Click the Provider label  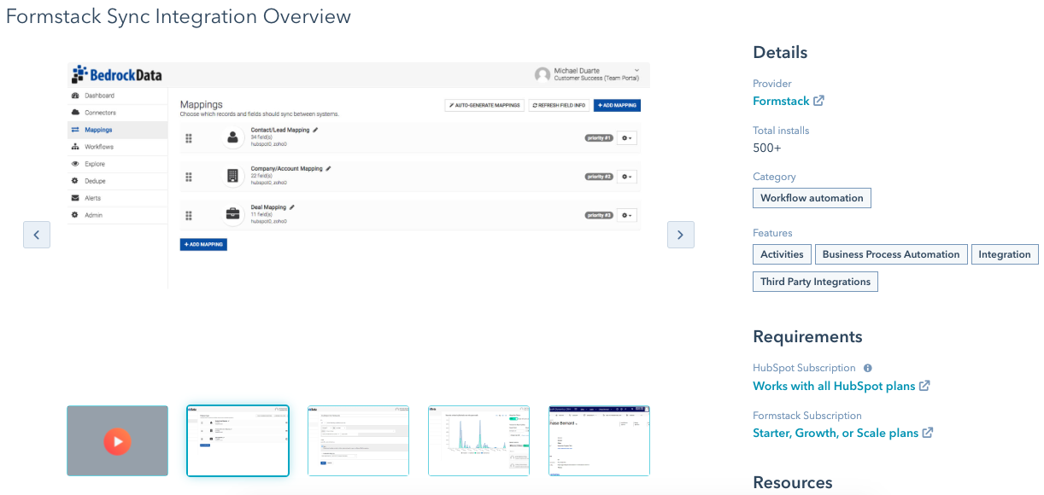coord(772,84)
